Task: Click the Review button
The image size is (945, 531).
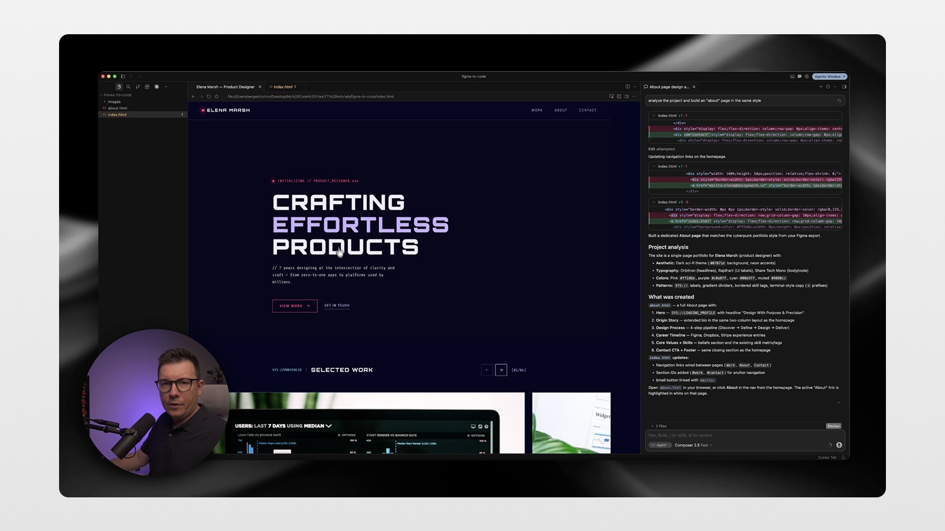Action: [x=833, y=426]
